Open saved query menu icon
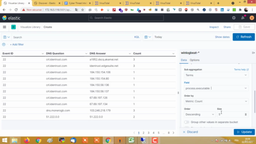This screenshot has height=144, width=256. (6, 37)
